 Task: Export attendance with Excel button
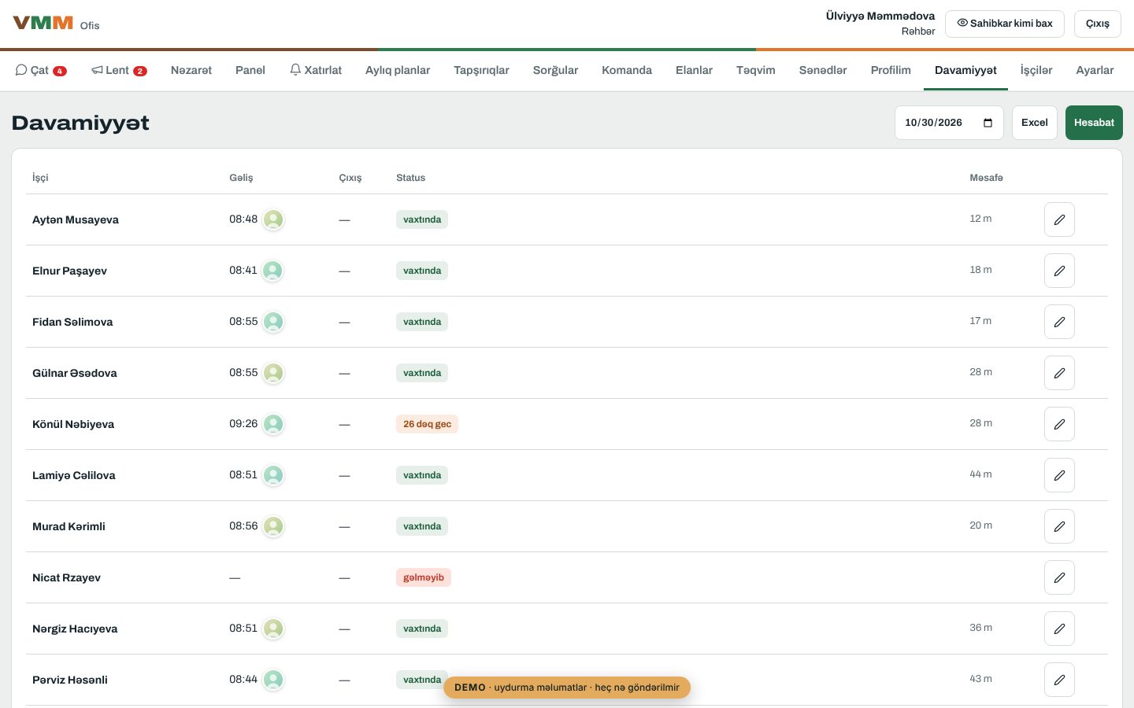pos(1035,123)
